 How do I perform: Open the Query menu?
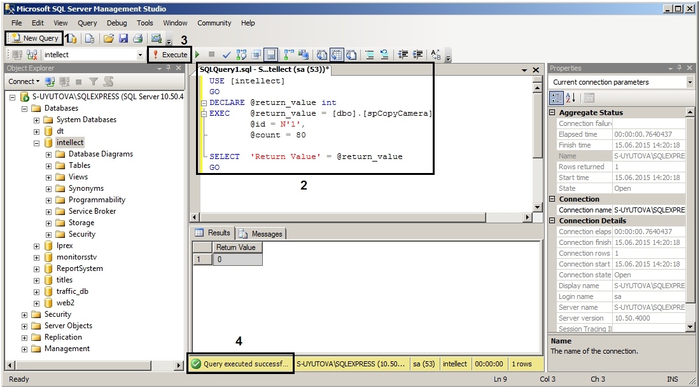click(87, 23)
